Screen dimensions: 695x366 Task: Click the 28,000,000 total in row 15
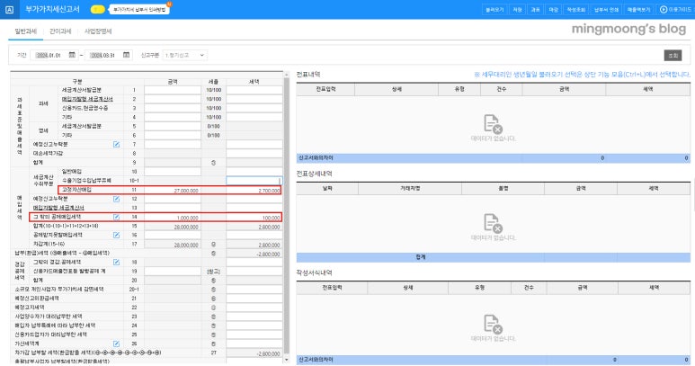click(186, 227)
